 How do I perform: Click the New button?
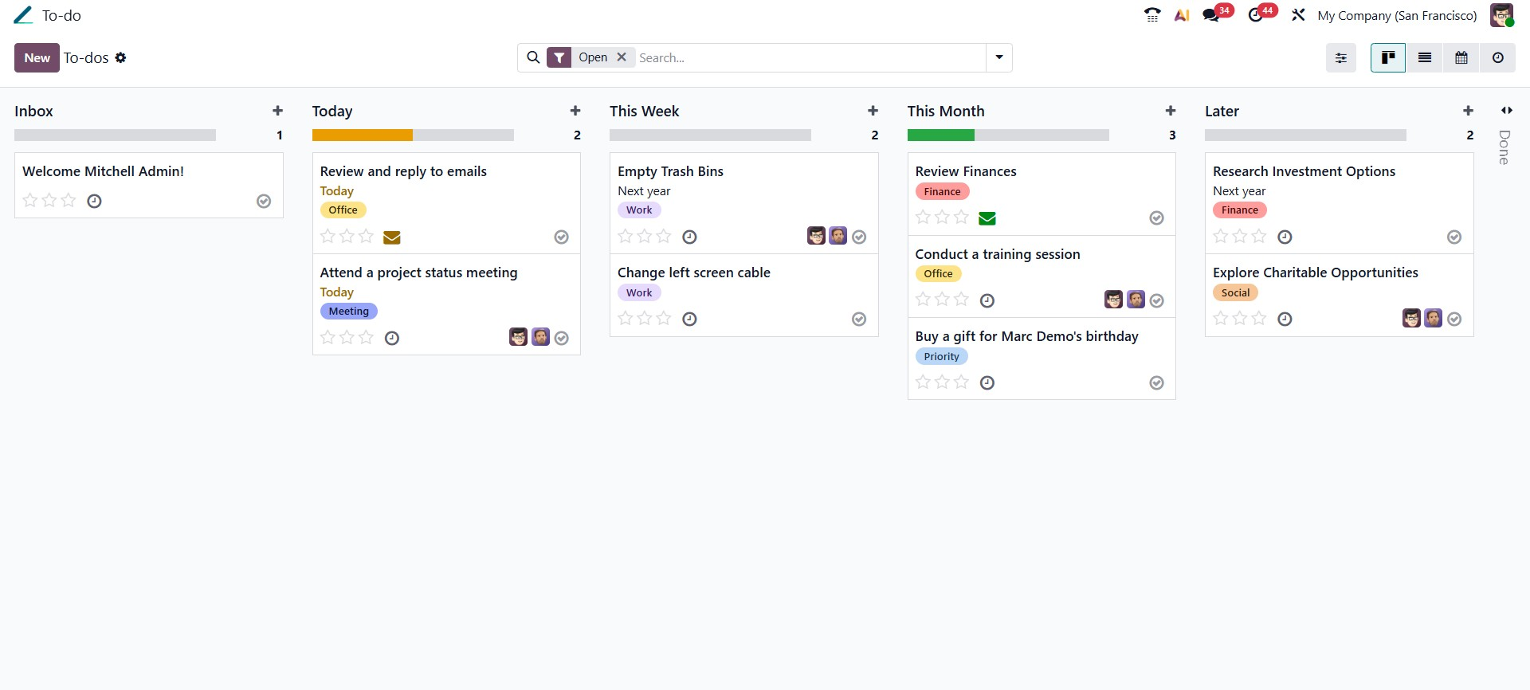pyautogui.click(x=37, y=58)
